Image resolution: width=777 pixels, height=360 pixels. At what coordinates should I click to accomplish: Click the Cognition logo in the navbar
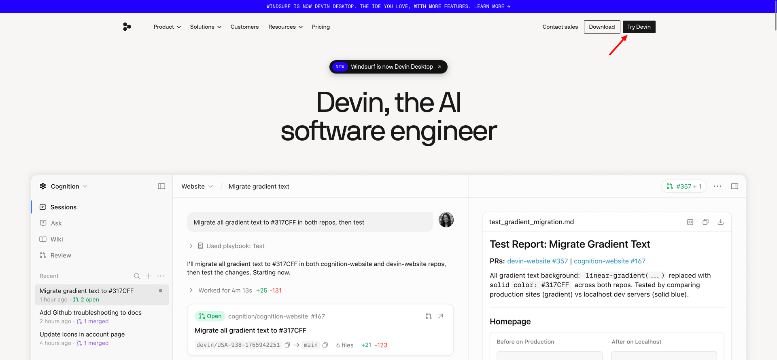(x=127, y=27)
